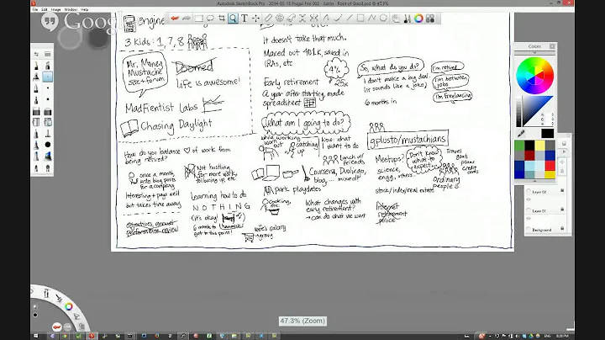Viewport: 605px width, 340px height.
Task: Select the Crop tool
Action: point(222,19)
